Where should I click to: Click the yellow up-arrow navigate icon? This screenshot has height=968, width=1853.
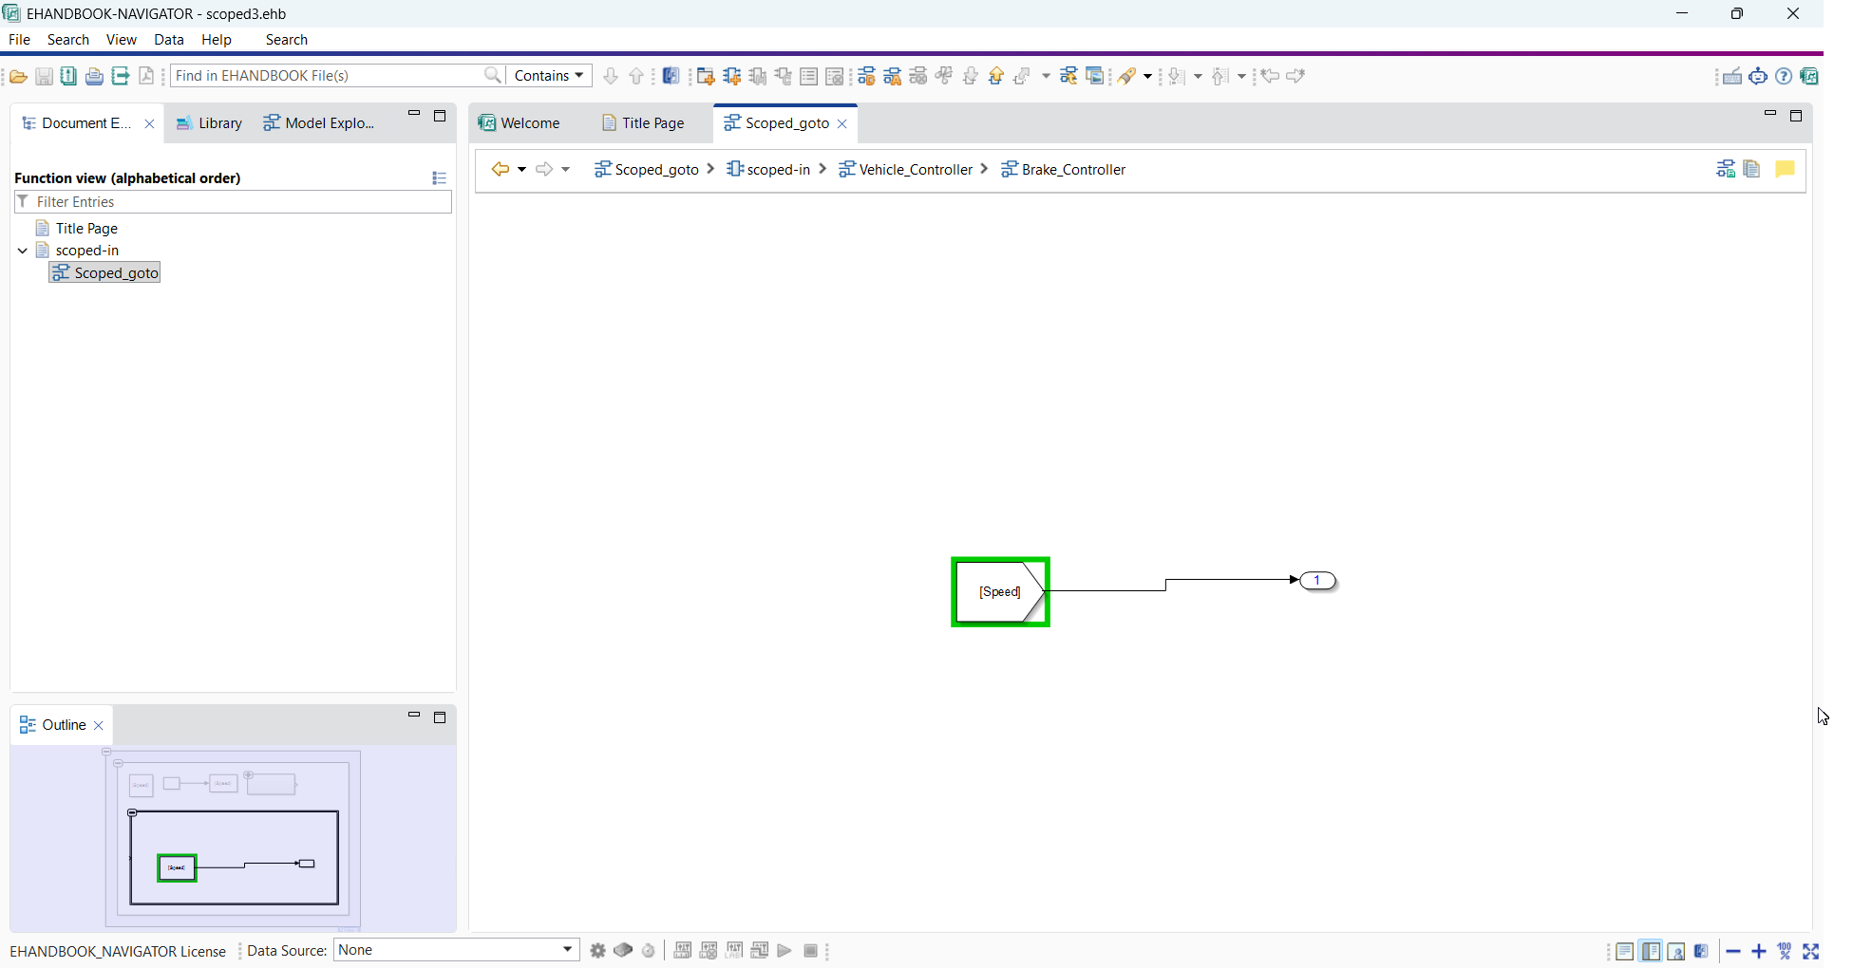pos(996,76)
